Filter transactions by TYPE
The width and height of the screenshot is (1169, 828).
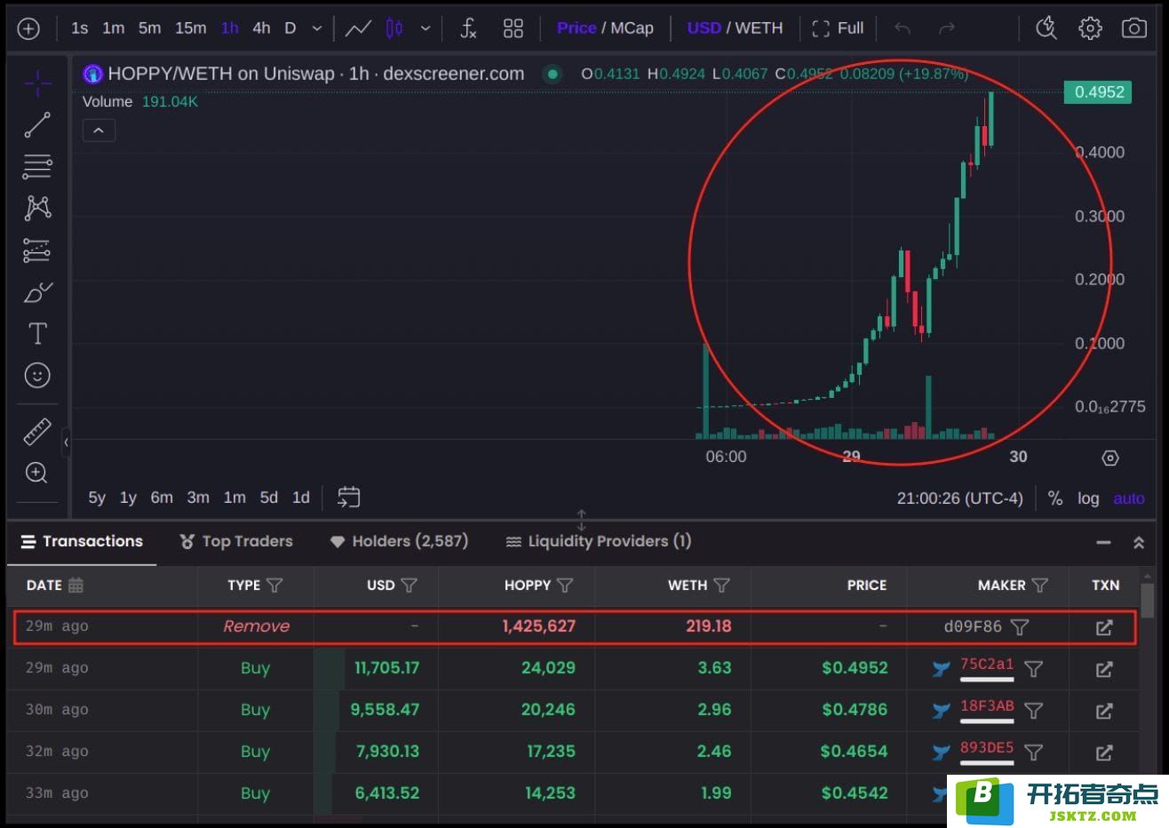pyautogui.click(x=274, y=585)
